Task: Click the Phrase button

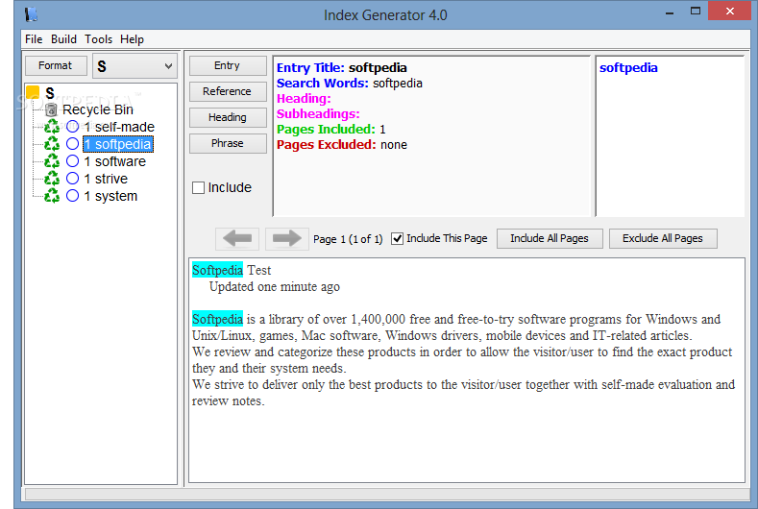Action: [x=228, y=143]
